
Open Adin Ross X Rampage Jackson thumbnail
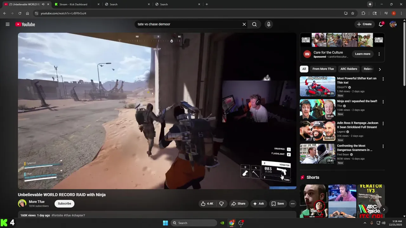(x=318, y=131)
